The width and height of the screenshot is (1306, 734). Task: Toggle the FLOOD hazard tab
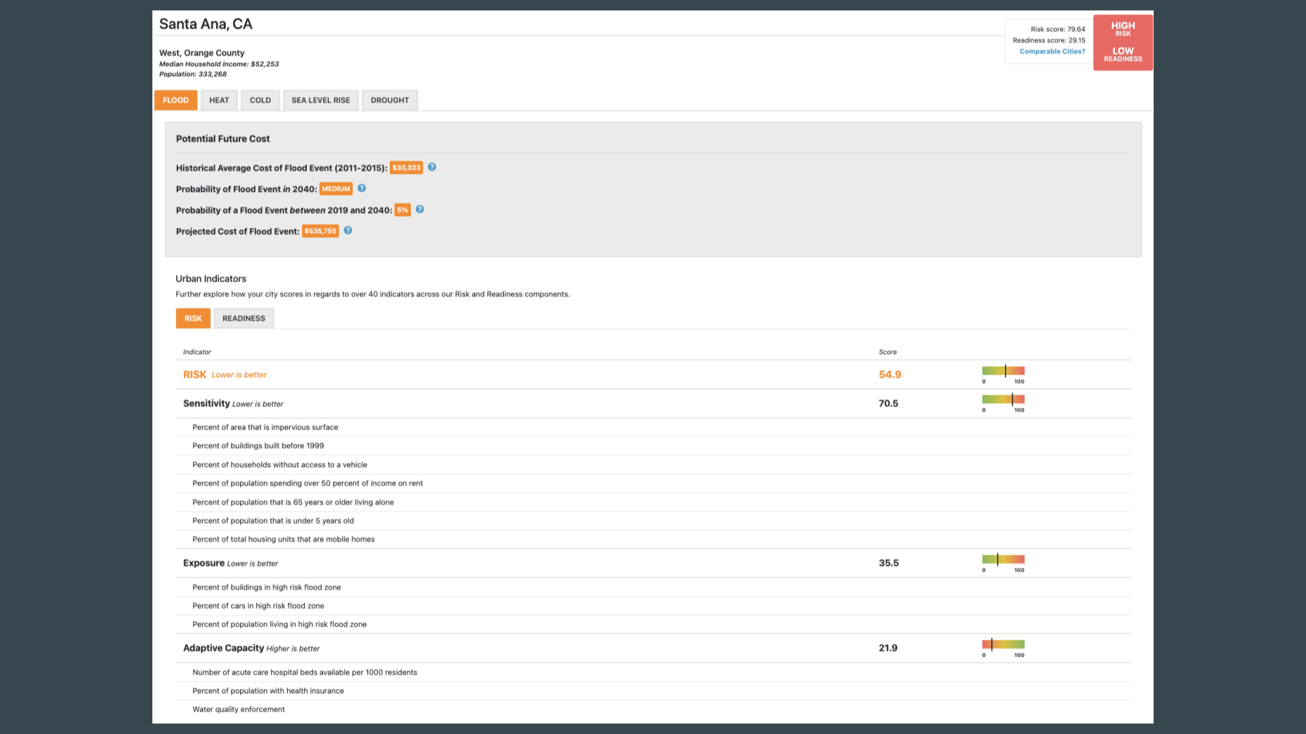click(175, 99)
